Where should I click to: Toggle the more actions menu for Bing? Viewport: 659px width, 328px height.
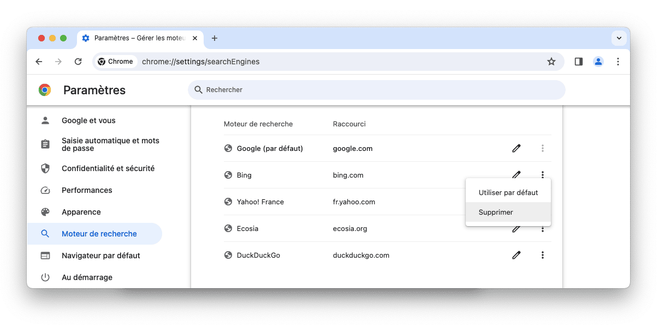click(542, 175)
